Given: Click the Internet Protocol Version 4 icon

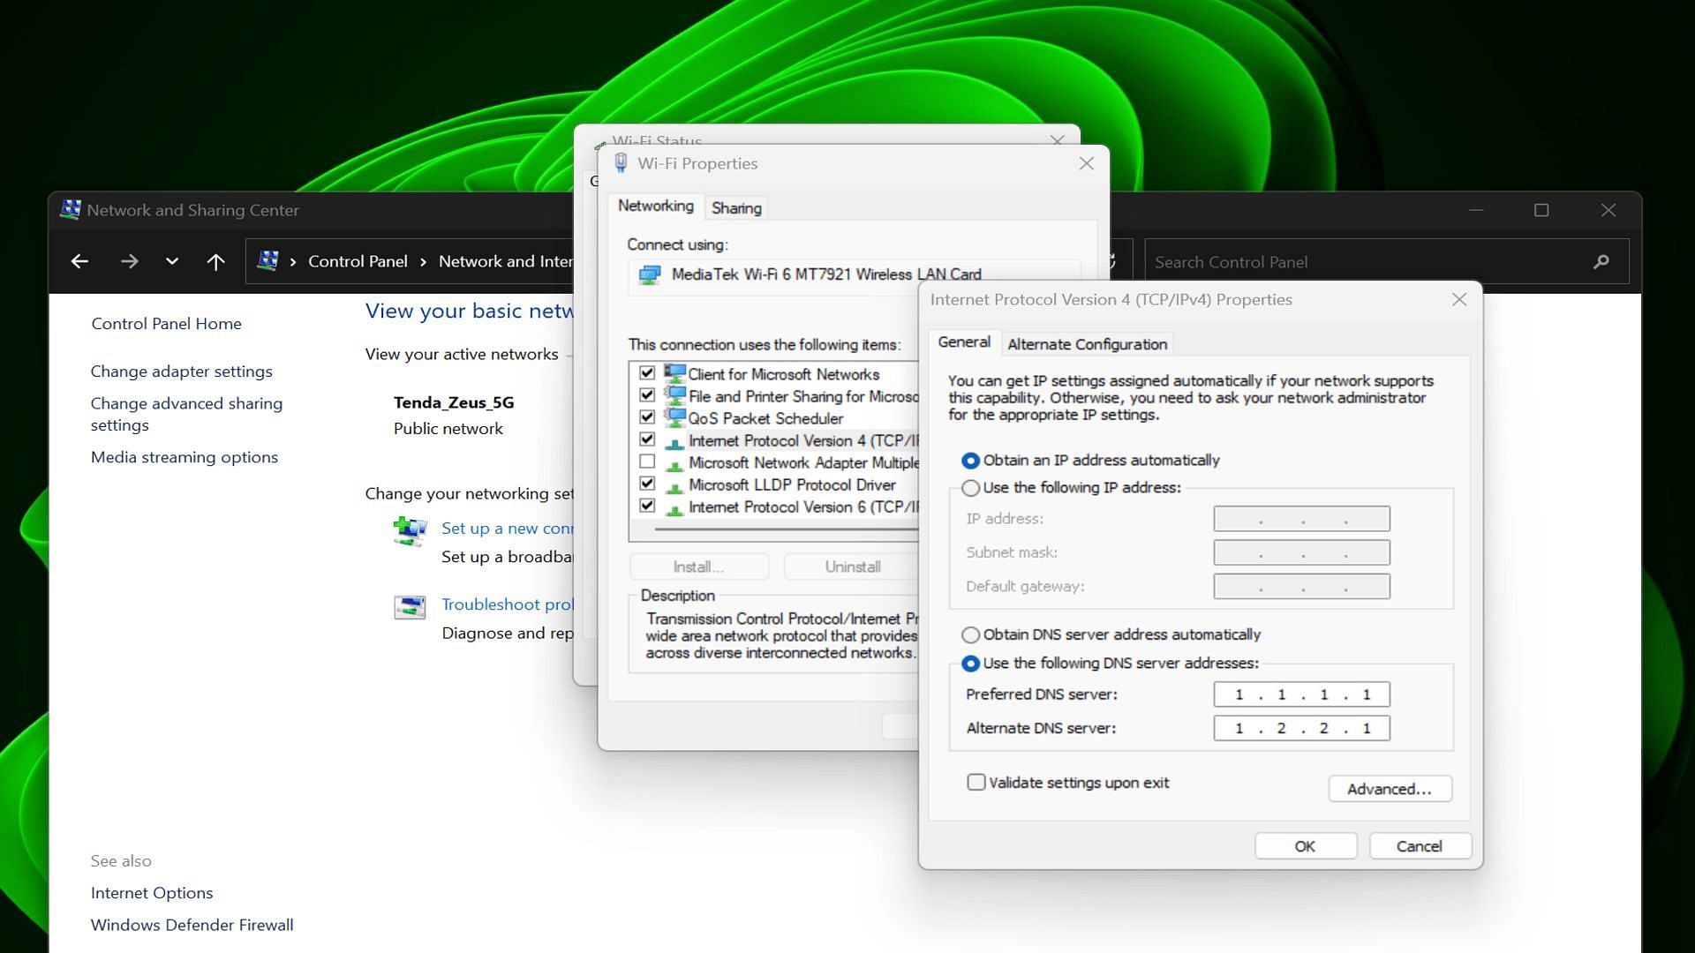Looking at the screenshot, I should click(x=673, y=441).
